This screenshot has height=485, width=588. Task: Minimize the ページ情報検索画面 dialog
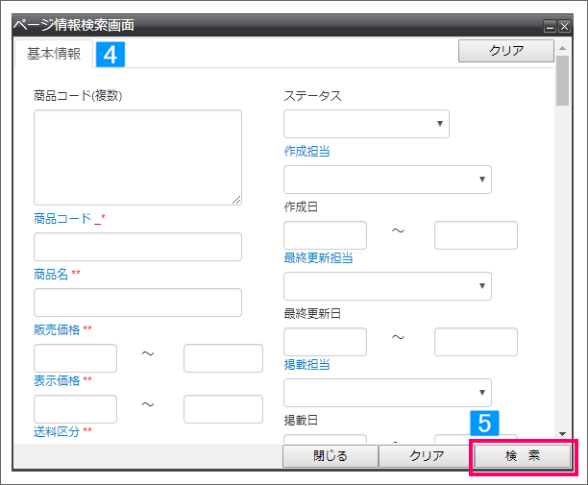(550, 27)
